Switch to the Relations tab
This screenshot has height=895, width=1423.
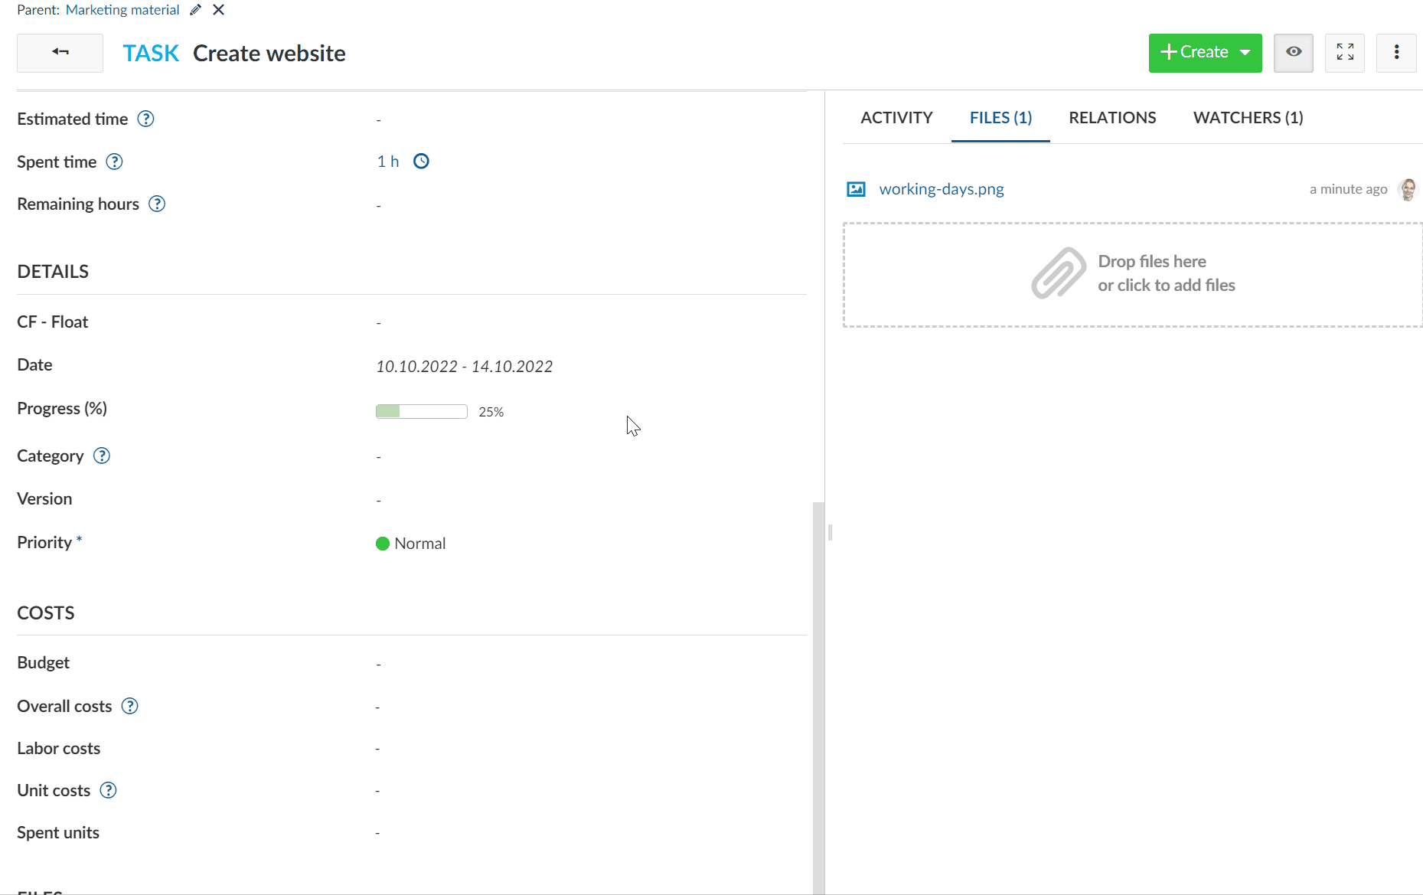point(1112,118)
